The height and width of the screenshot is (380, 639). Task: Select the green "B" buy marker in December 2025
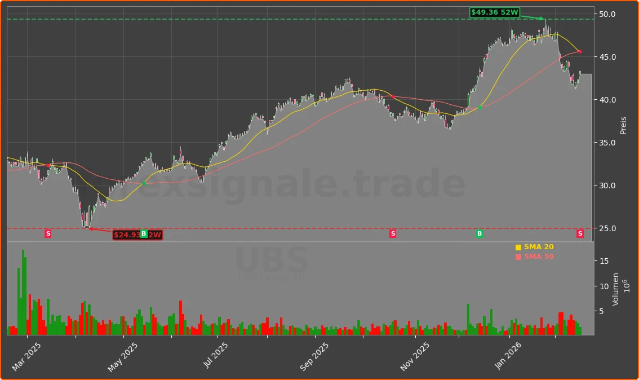(479, 233)
